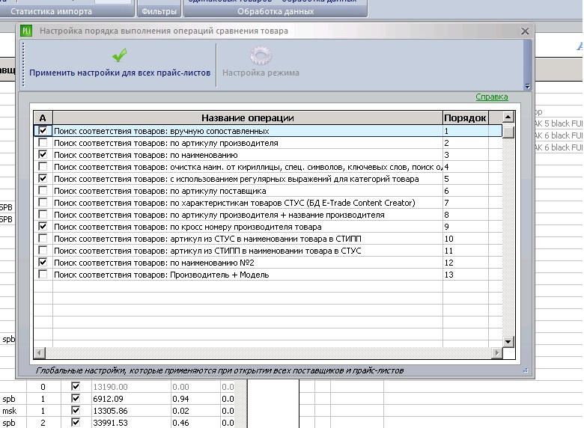Click the 'A' column header
This screenshot has width=584, height=428.
[43, 117]
